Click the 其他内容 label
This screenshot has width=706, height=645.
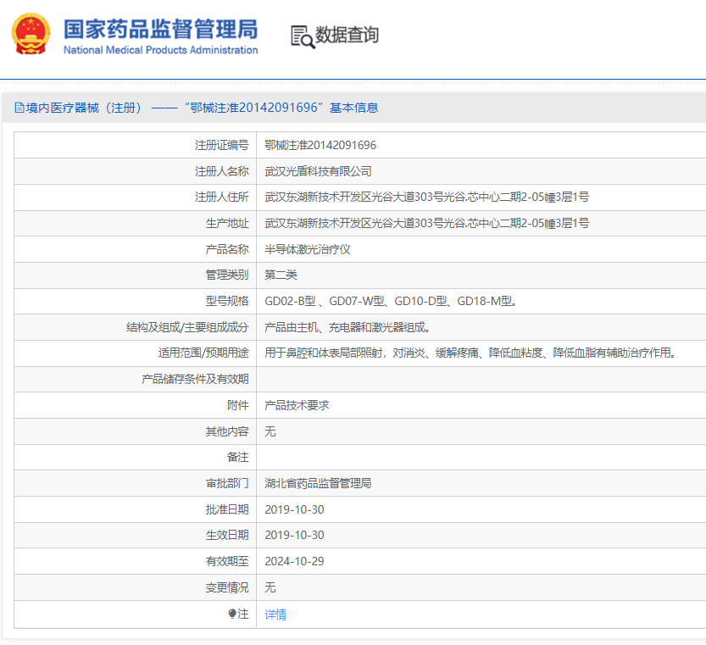(x=227, y=431)
